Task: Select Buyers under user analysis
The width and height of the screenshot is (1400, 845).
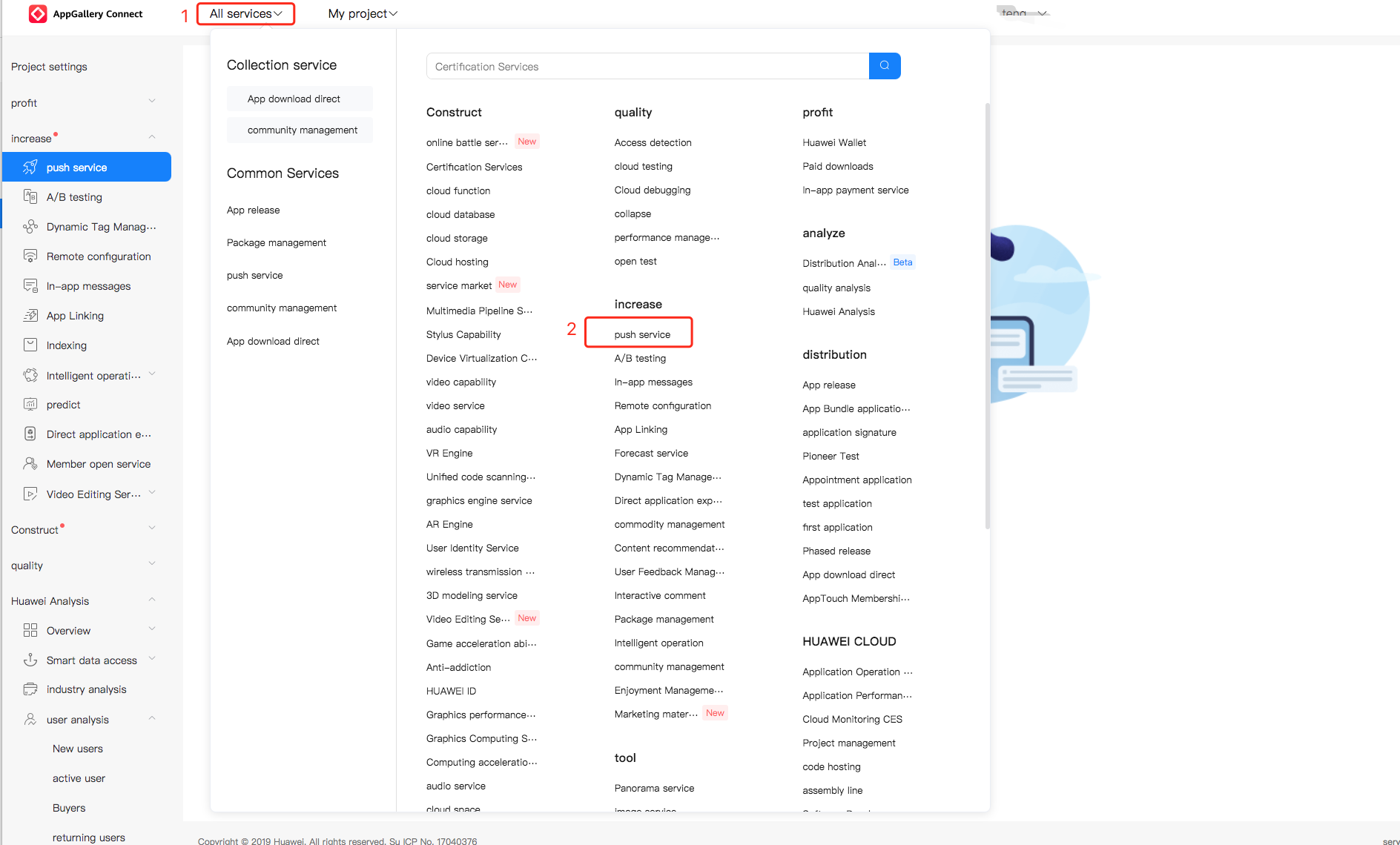Action: pos(69,808)
